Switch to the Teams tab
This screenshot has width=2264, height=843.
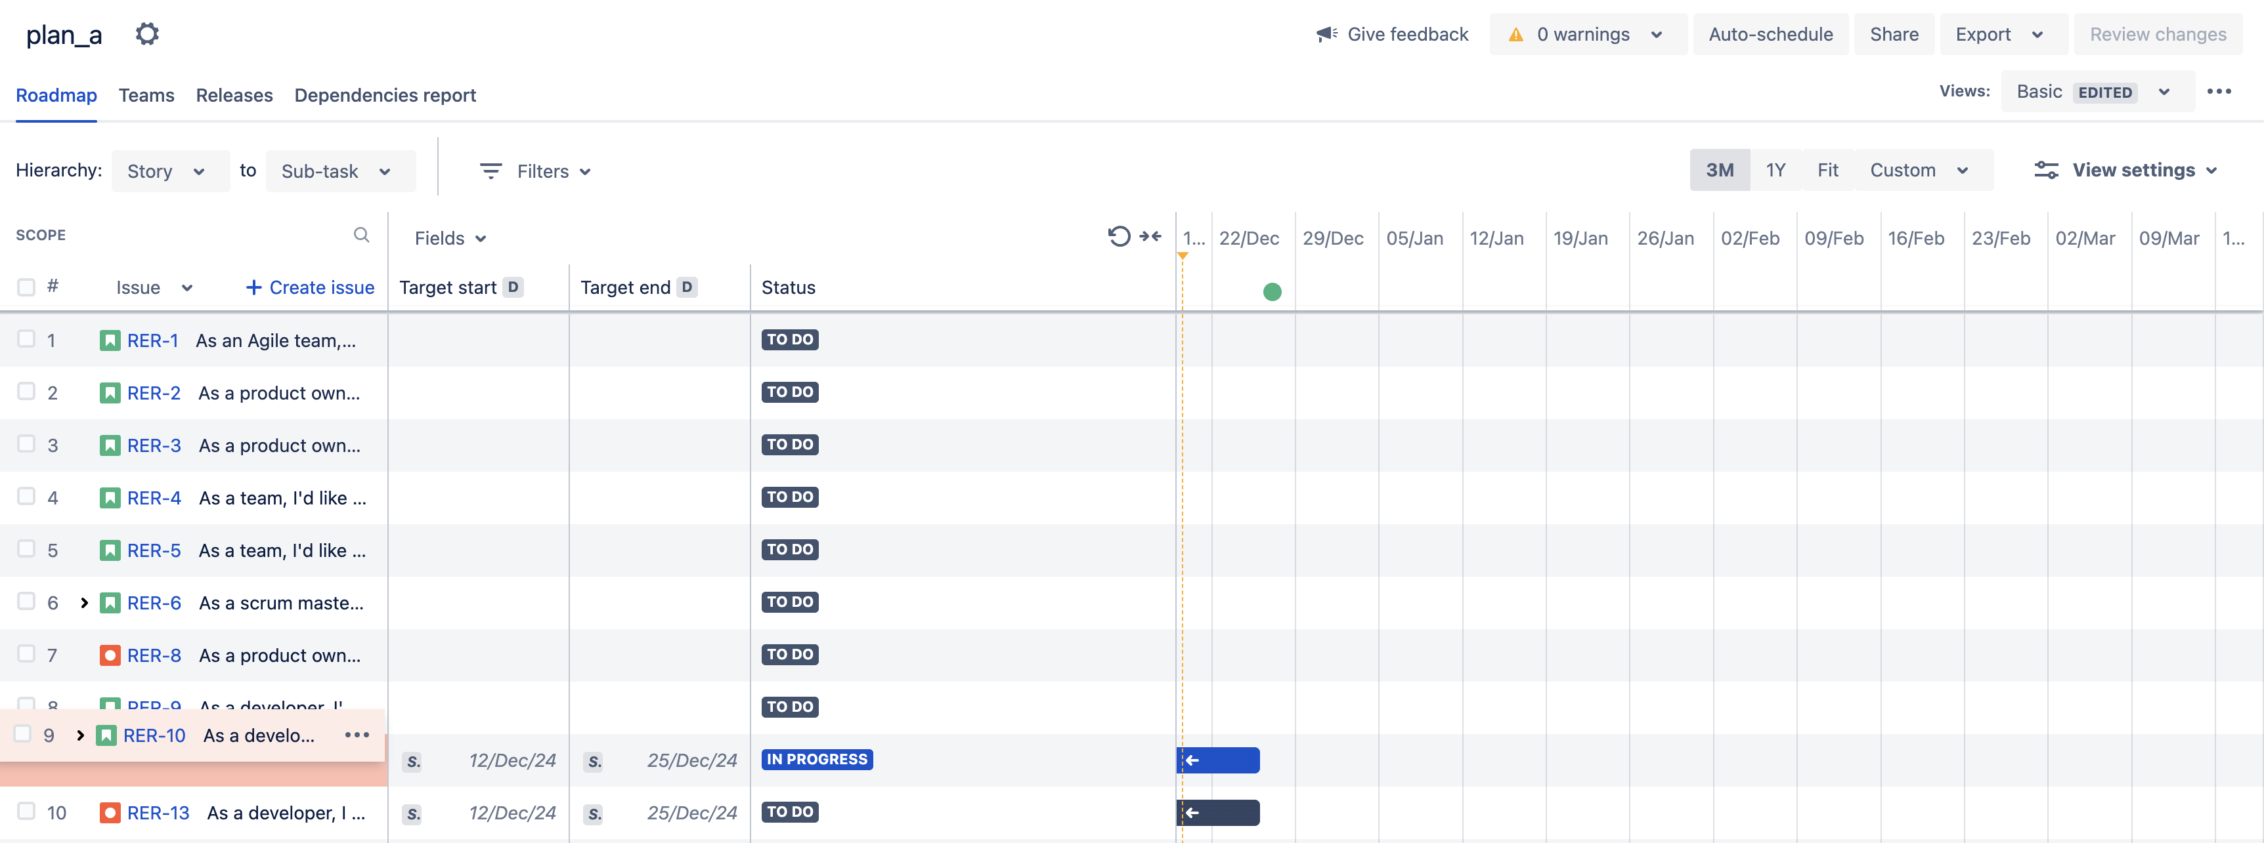pos(146,95)
